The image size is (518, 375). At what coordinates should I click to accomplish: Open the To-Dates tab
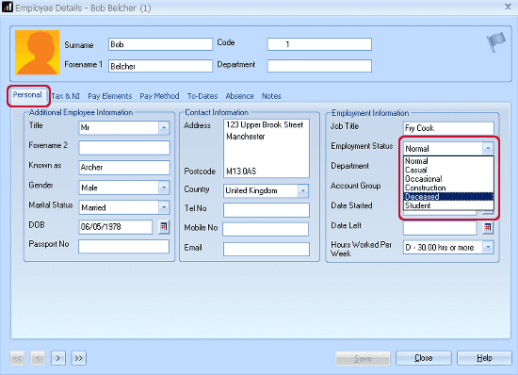(202, 96)
